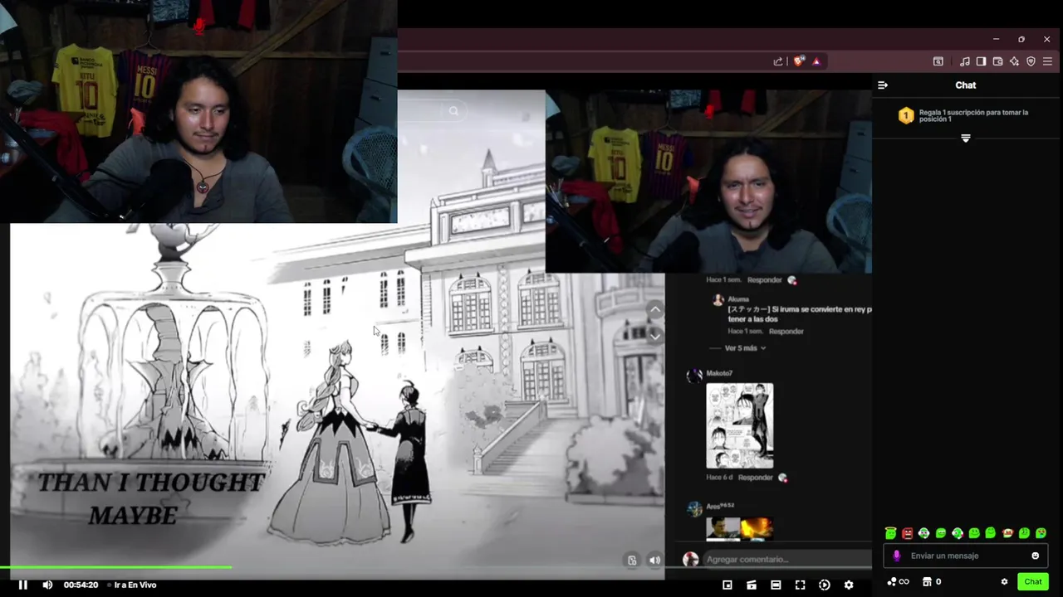
Task: Open channel points infinity balance
Action: (898, 582)
